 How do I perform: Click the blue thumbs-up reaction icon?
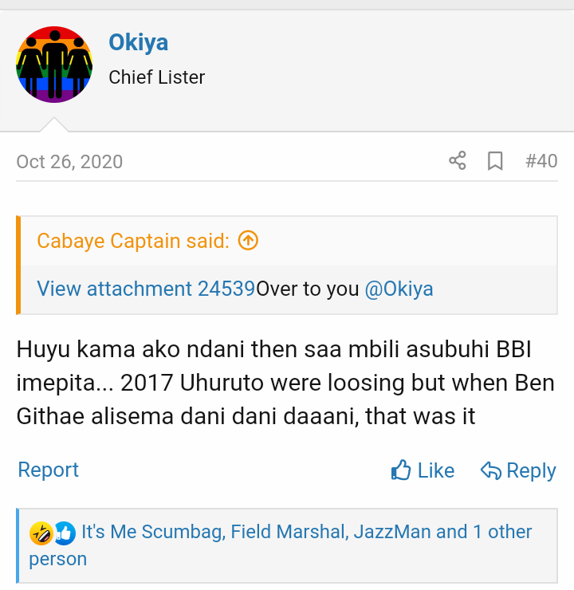[65, 533]
